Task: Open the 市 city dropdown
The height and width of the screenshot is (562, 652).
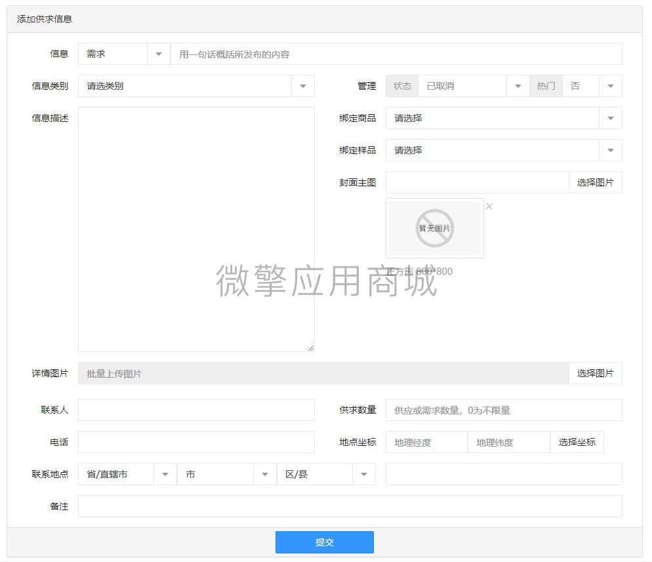Action: (227, 474)
